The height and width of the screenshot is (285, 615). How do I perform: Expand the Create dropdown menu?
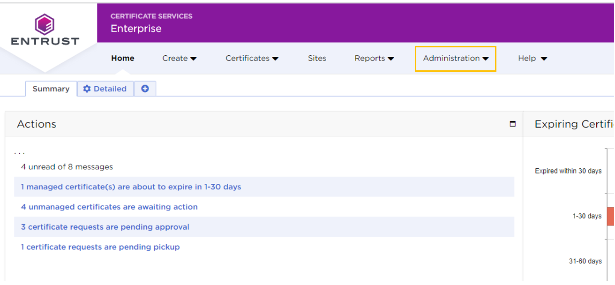(180, 58)
